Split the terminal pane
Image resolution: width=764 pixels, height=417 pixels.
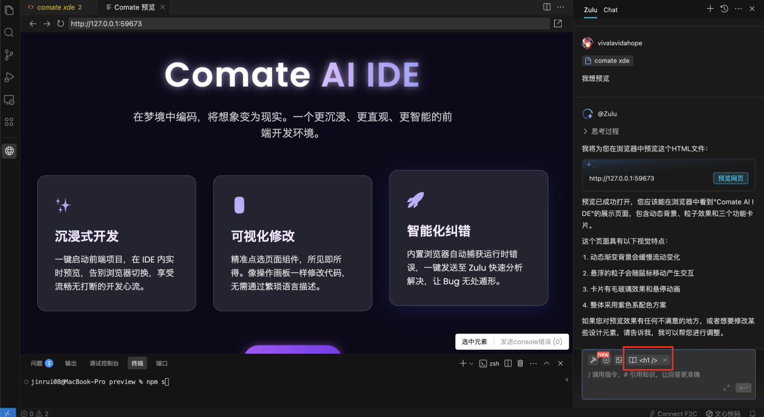[x=508, y=363]
